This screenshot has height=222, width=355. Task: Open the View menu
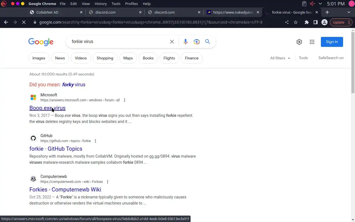click(x=86, y=4)
